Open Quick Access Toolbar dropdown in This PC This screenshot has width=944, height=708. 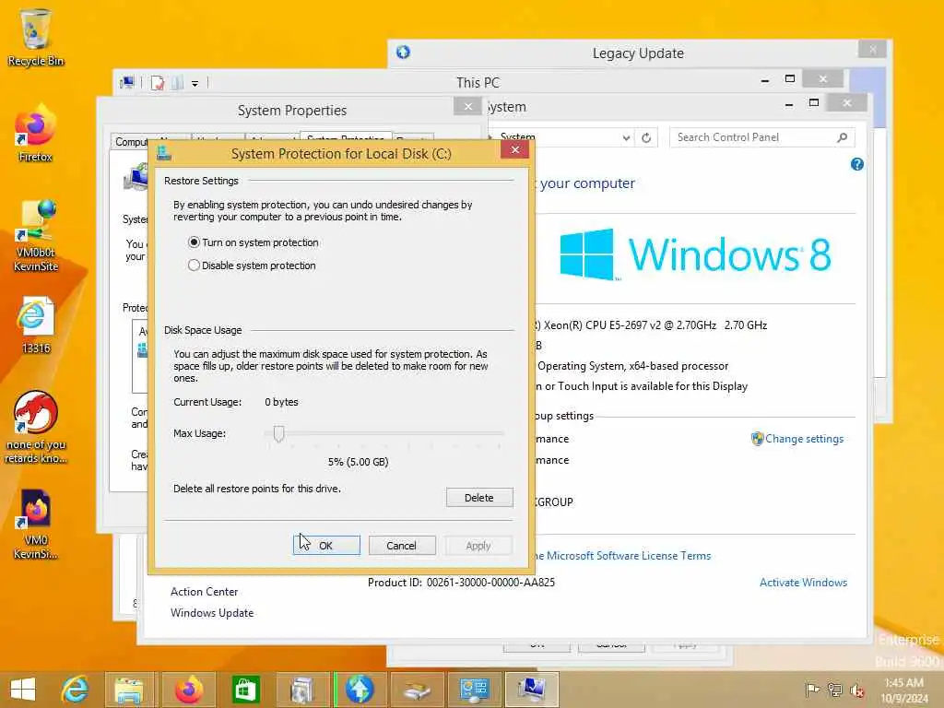pos(195,84)
